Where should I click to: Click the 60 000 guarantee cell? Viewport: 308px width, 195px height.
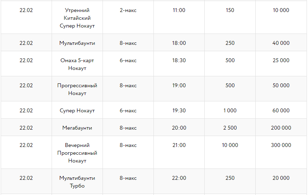coord(281,111)
